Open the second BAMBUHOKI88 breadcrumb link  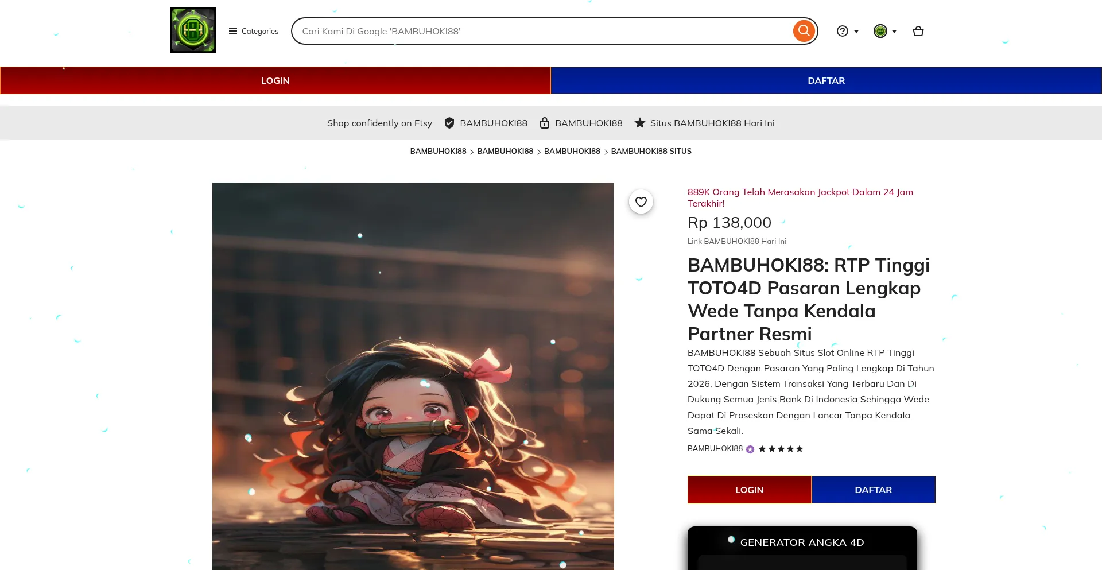point(505,151)
